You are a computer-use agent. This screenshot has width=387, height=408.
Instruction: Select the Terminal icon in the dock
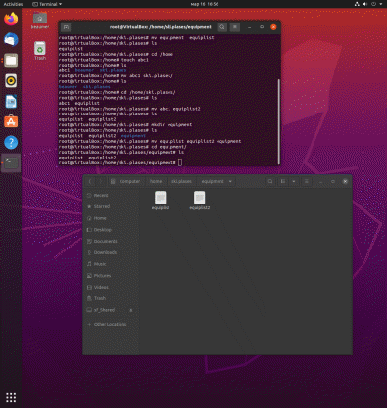11,162
